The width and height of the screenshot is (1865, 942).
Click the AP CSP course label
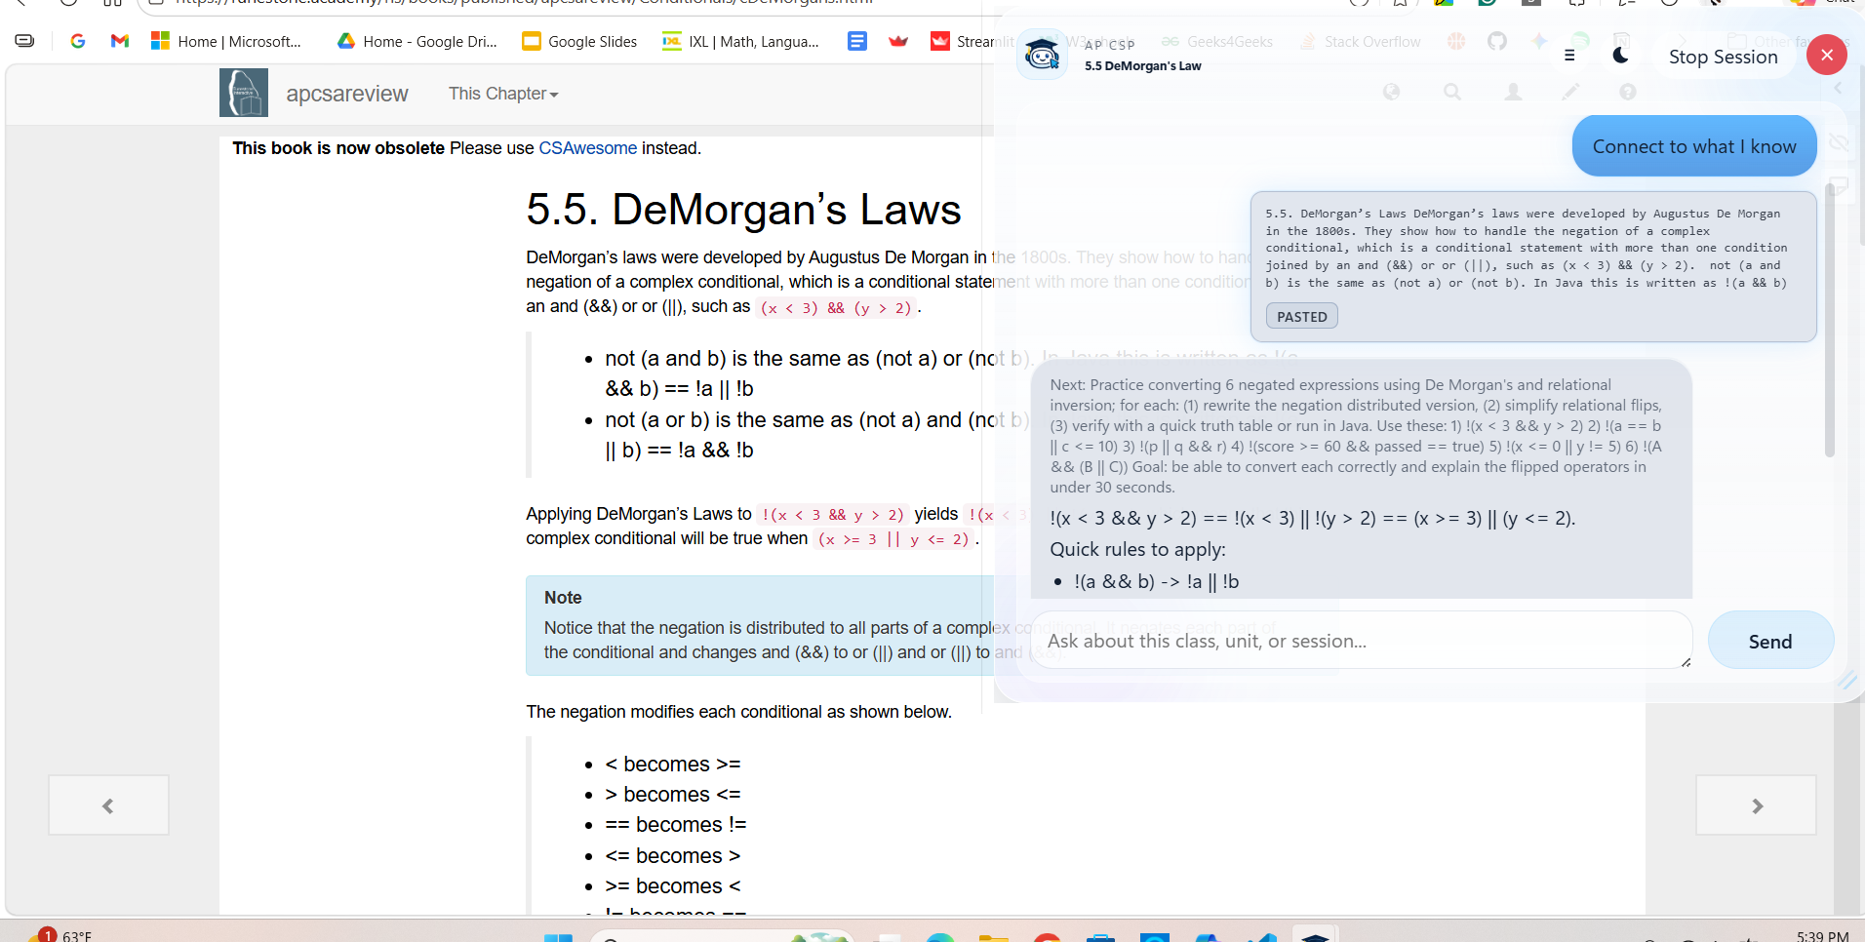point(1110,45)
